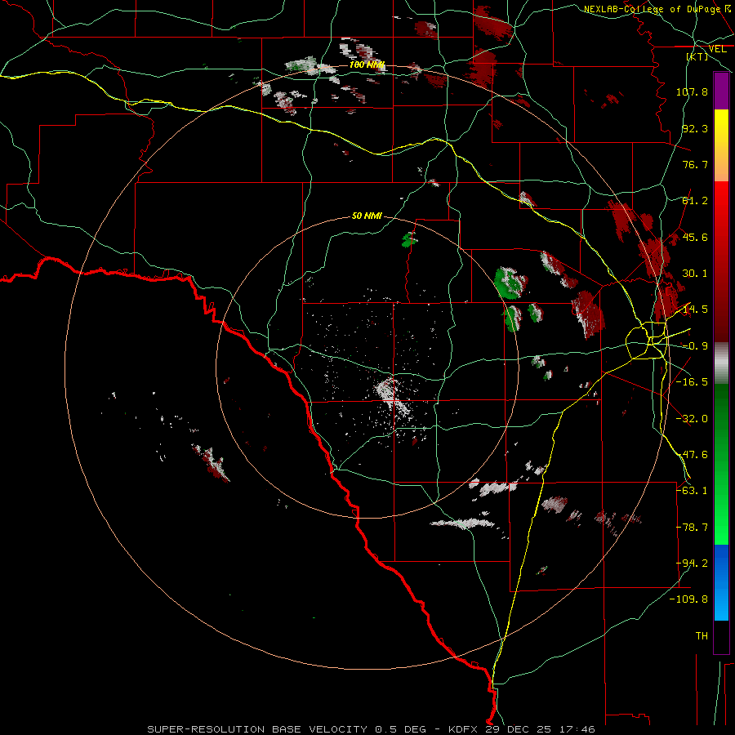The image size is (735, 735).
Task: Click the green segment of velocity color bar
Action: [721, 464]
